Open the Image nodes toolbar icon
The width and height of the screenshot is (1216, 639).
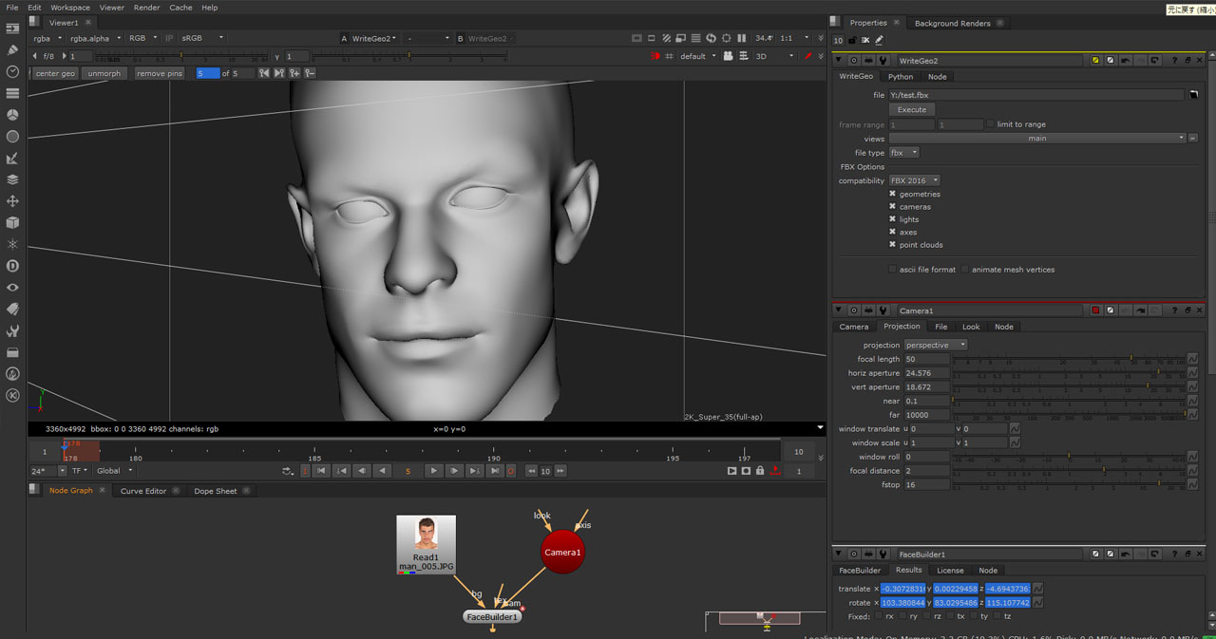click(x=12, y=28)
